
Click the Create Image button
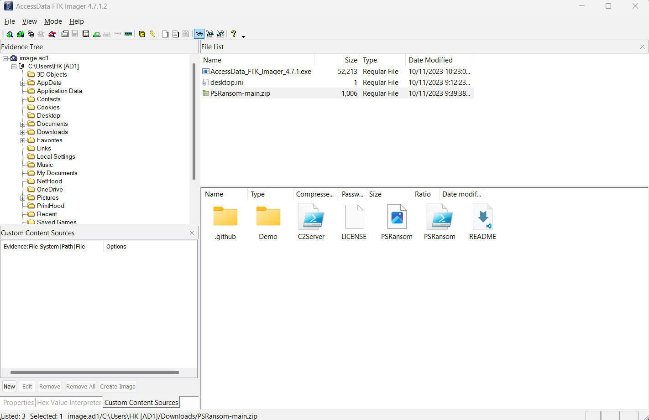(x=118, y=386)
